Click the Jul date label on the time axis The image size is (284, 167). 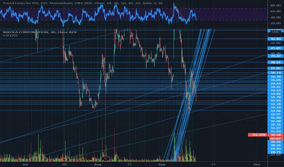[25, 165]
